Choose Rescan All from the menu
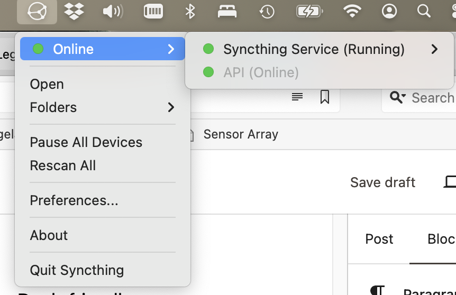Viewport: 456px width, 295px height. click(x=63, y=165)
